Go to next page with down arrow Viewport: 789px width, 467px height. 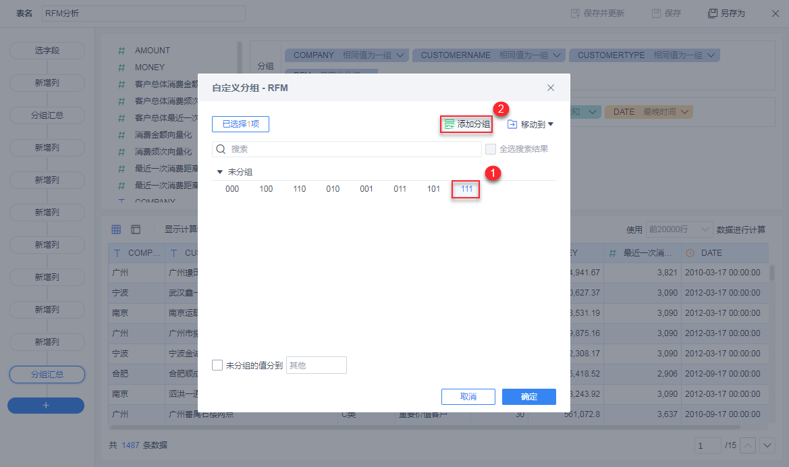(767, 445)
